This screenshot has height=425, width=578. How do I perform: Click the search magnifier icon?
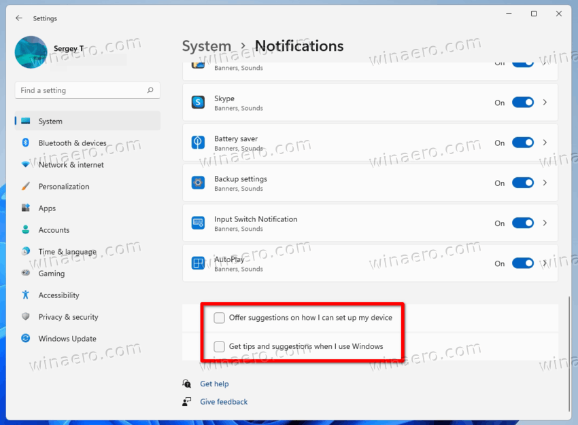point(150,90)
